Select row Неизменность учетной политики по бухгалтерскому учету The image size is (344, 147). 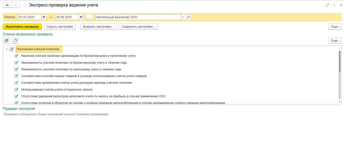point(74,63)
